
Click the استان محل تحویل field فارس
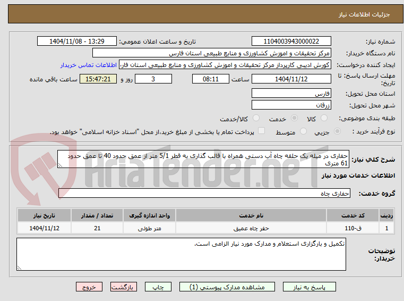coord(291,93)
